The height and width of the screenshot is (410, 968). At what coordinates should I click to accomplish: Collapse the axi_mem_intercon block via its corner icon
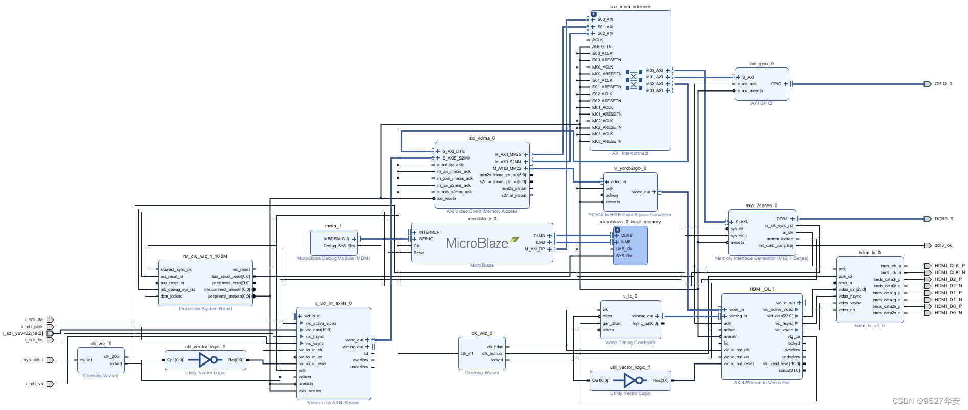click(x=593, y=14)
